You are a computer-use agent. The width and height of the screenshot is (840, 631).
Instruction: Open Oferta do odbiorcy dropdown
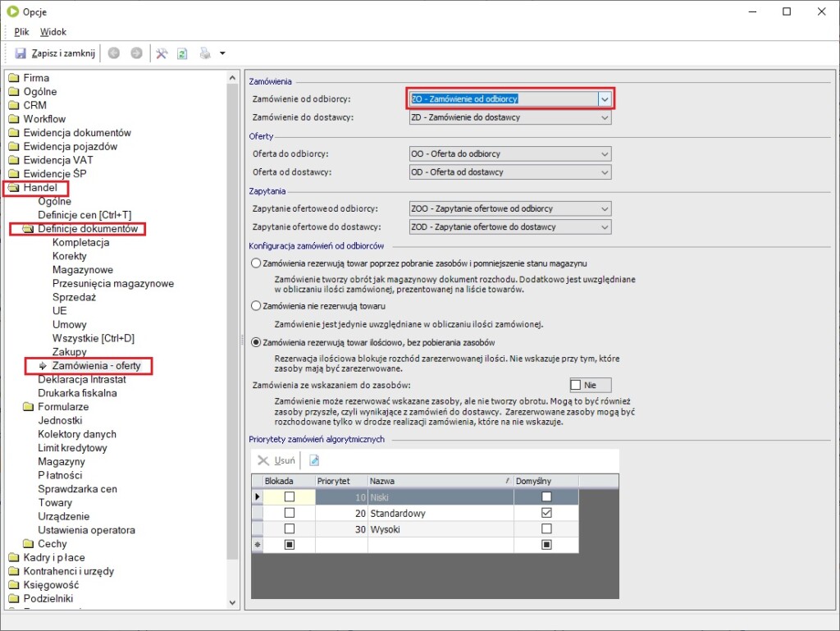point(605,153)
